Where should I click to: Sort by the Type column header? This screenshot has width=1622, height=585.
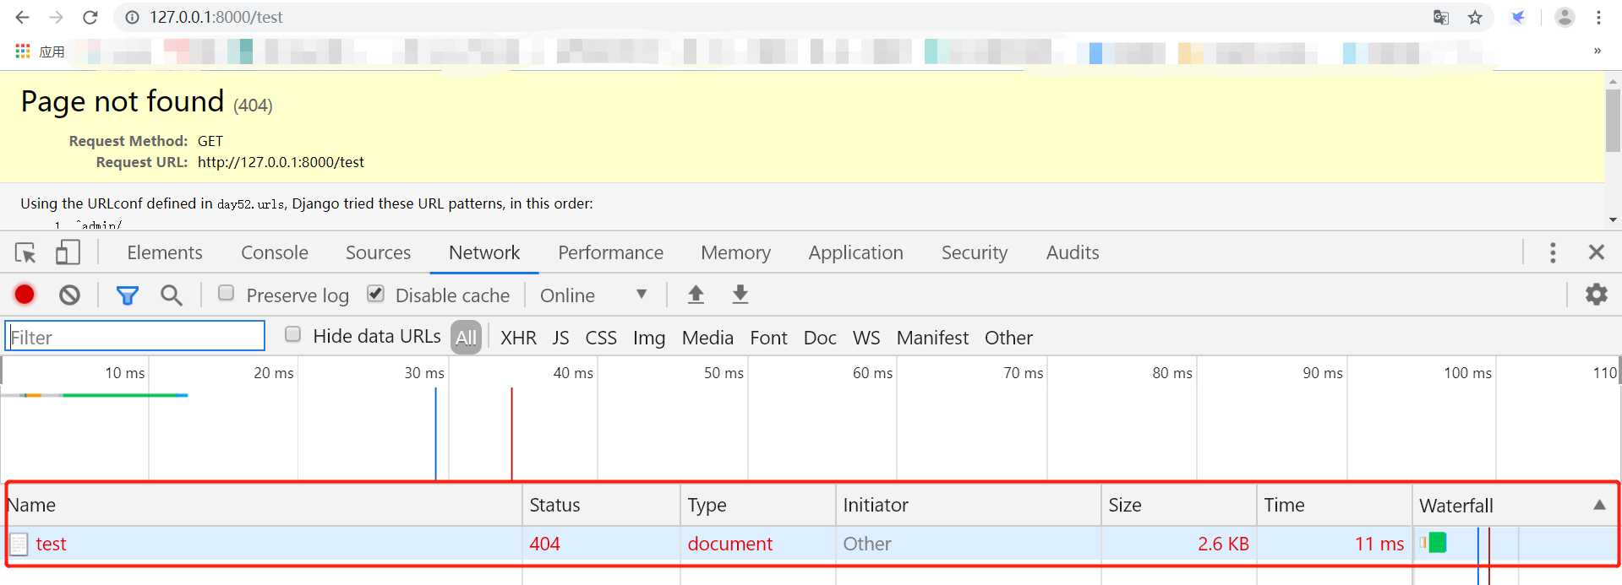pyautogui.click(x=758, y=505)
